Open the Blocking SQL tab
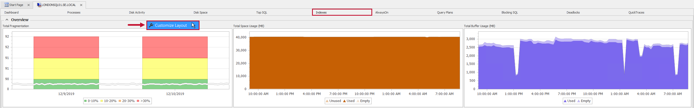 click(510, 12)
